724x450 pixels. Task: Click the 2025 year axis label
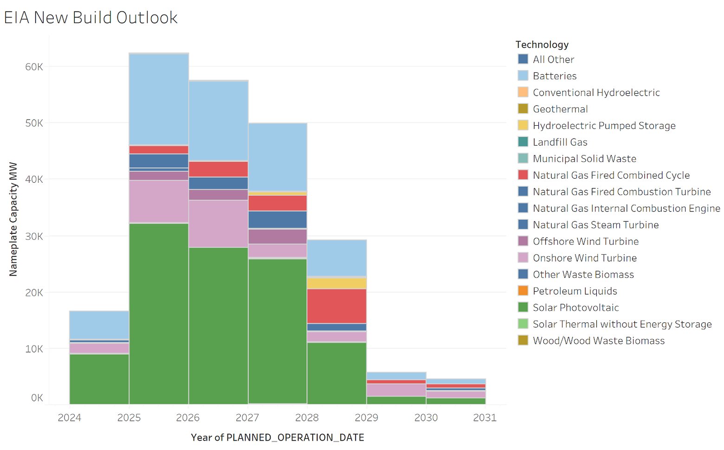(130, 418)
